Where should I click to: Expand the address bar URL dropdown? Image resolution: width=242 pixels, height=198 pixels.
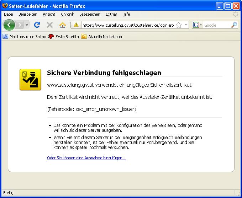point(186,25)
